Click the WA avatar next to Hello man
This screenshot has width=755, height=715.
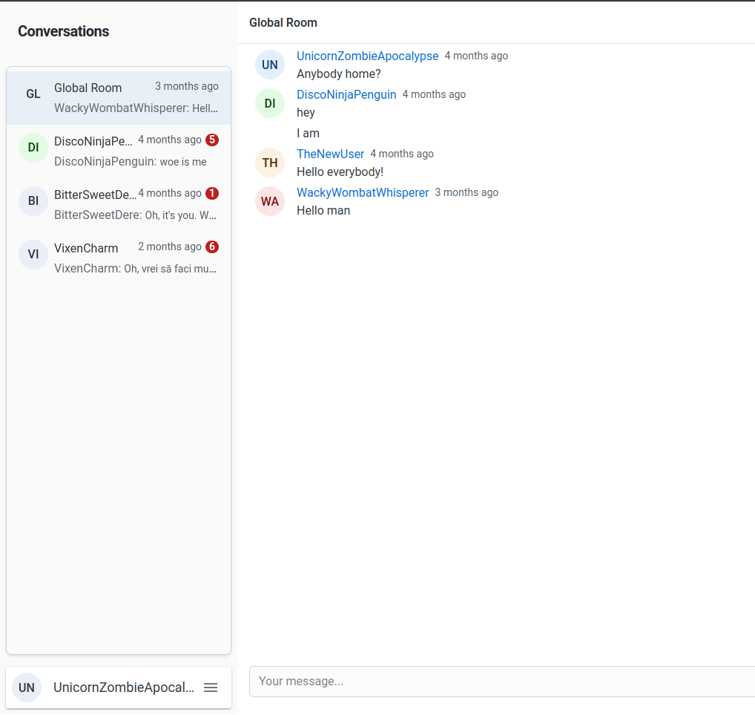click(270, 201)
